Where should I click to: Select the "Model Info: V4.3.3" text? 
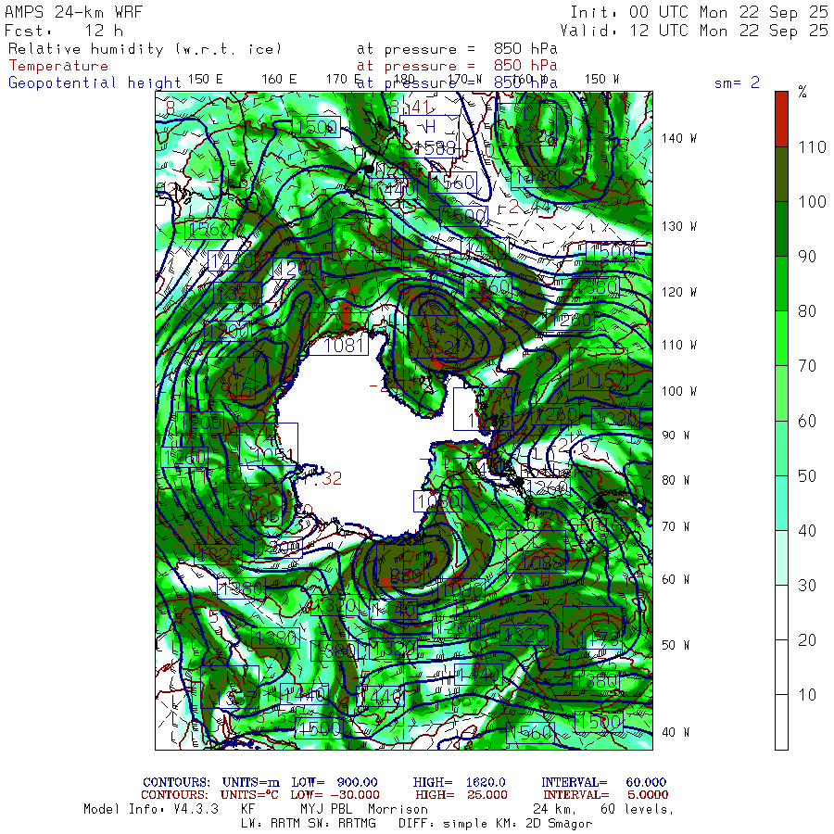[x=151, y=809]
